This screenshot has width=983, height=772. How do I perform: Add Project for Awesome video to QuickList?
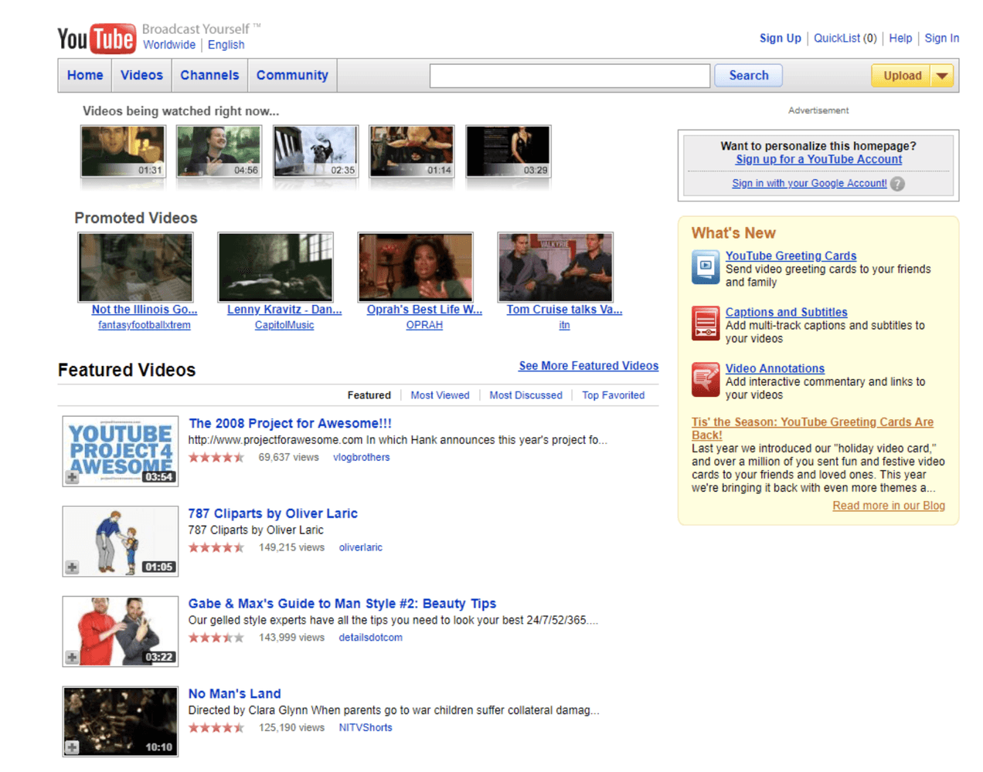[72, 477]
